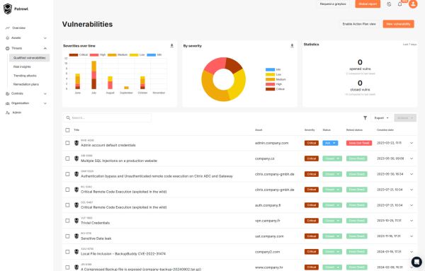The width and height of the screenshot is (425, 271).
Task: Open the chat support bubble
Action: pos(416,262)
